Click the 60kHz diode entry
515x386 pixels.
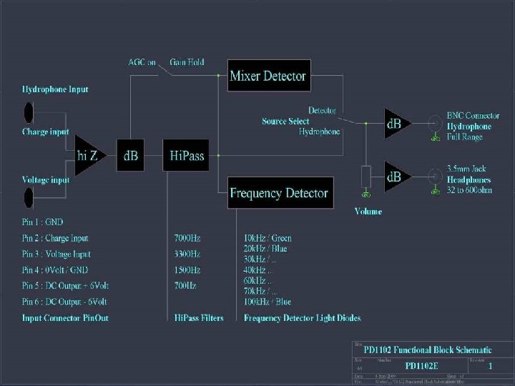[257, 280]
